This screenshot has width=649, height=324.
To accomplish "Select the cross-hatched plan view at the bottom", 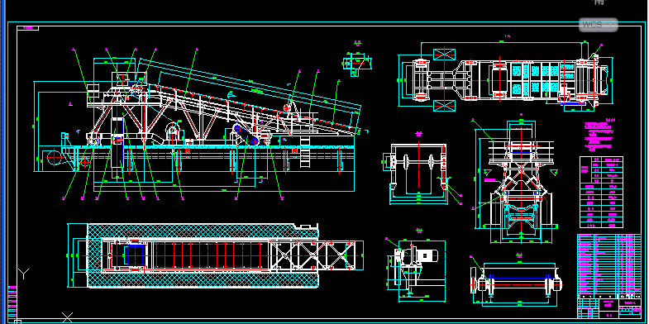I will tap(215, 255).
